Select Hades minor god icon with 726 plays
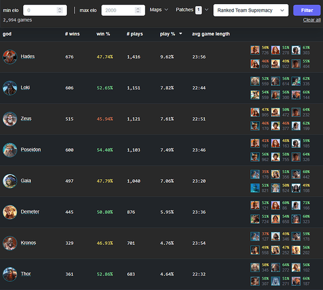Viewport: 323px width, 290px height. click(255, 50)
